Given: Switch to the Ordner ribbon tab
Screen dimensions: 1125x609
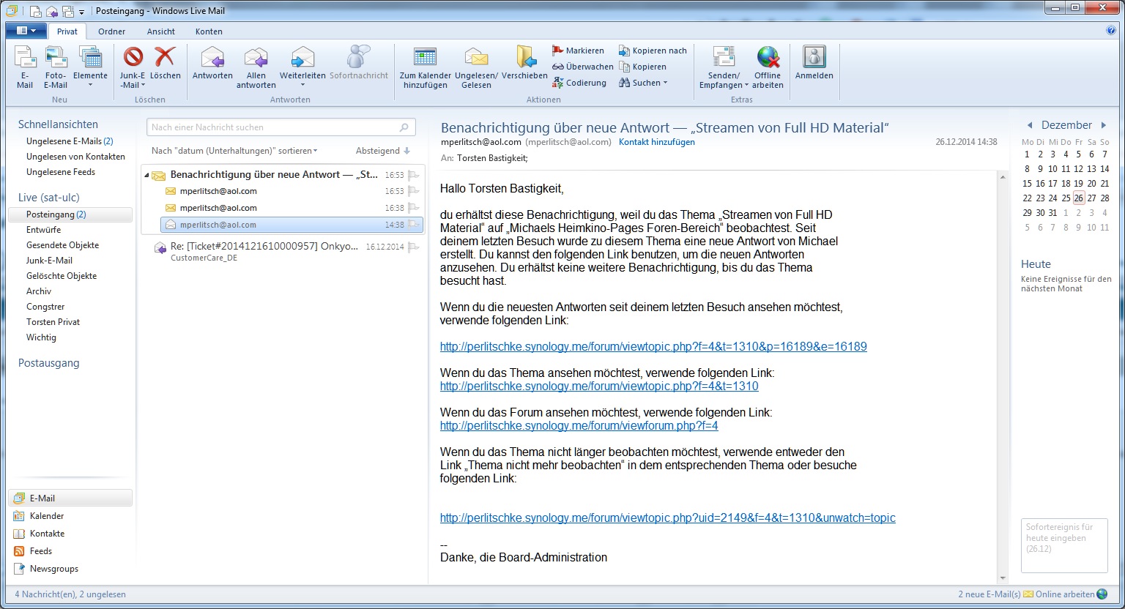Looking at the screenshot, I should [x=111, y=31].
